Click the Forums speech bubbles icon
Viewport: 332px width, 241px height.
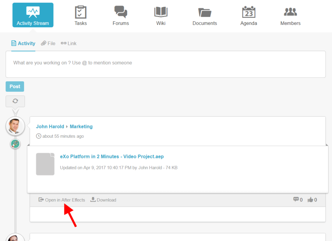click(x=121, y=12)
